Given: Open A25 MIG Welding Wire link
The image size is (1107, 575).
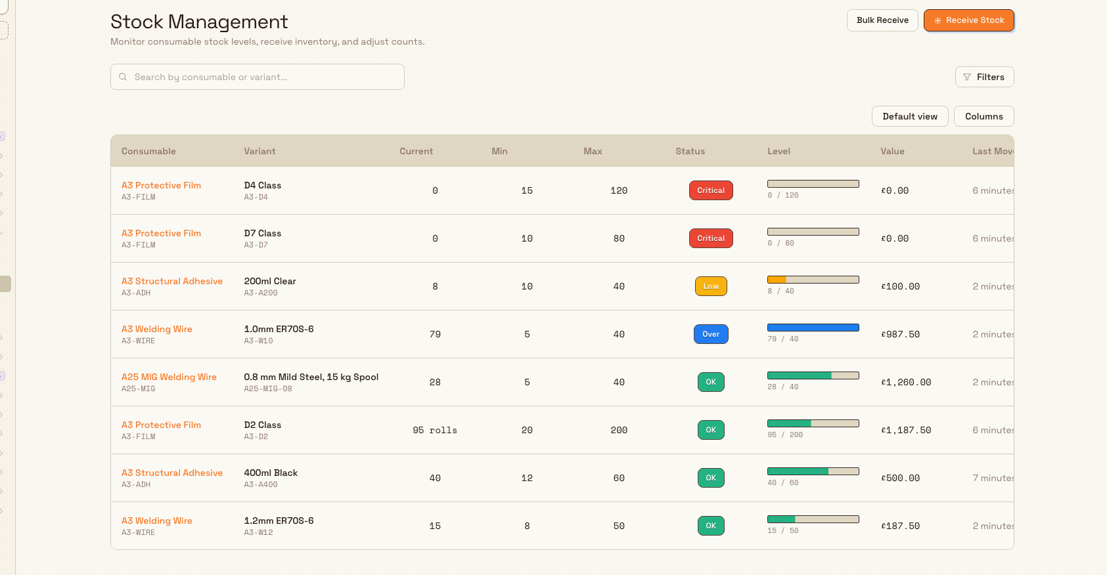Looking at the screenshot, I should tap(169, 377).
